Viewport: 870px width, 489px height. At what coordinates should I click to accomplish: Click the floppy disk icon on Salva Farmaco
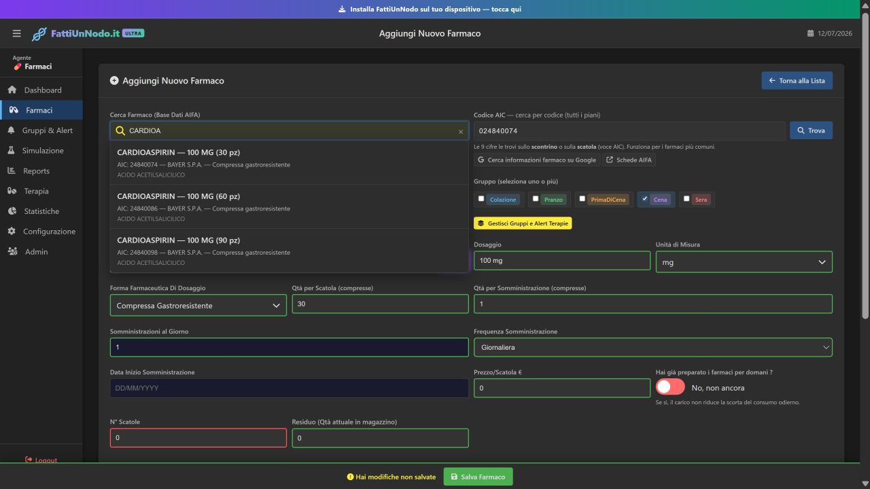455,477
